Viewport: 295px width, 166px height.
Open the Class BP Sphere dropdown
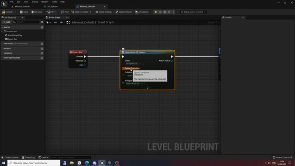(x=131, y=64)
